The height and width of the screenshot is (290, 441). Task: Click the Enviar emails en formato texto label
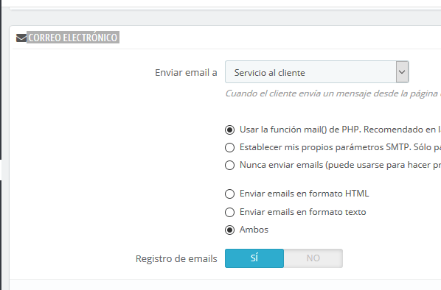pyautogui.click(x=303, y=212)
